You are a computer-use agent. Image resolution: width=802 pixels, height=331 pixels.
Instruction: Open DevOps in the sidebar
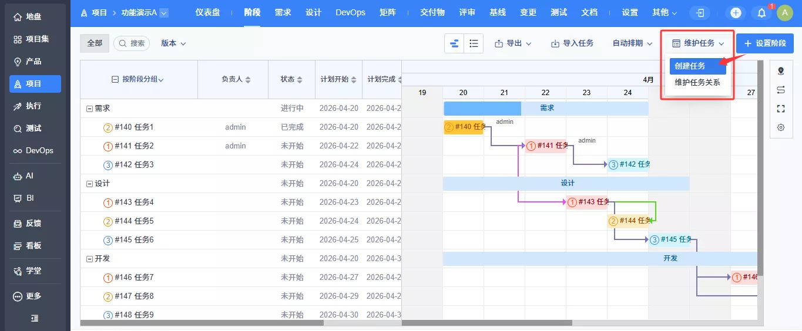click(x=35, y=150)
